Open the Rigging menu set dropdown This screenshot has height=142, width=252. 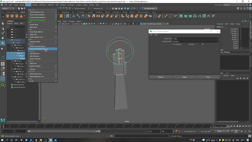[8, 8]
